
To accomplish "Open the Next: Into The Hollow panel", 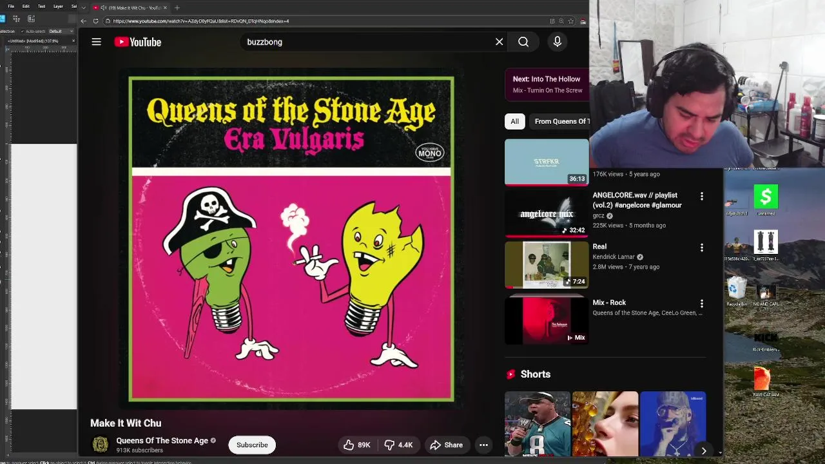I will (x=547, y=84).
